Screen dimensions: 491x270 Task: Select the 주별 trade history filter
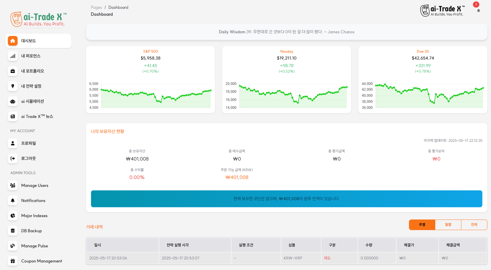(422, 225)
